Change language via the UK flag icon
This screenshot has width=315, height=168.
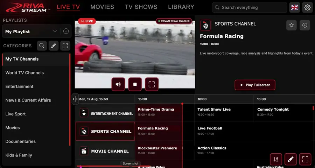point(294,7)
